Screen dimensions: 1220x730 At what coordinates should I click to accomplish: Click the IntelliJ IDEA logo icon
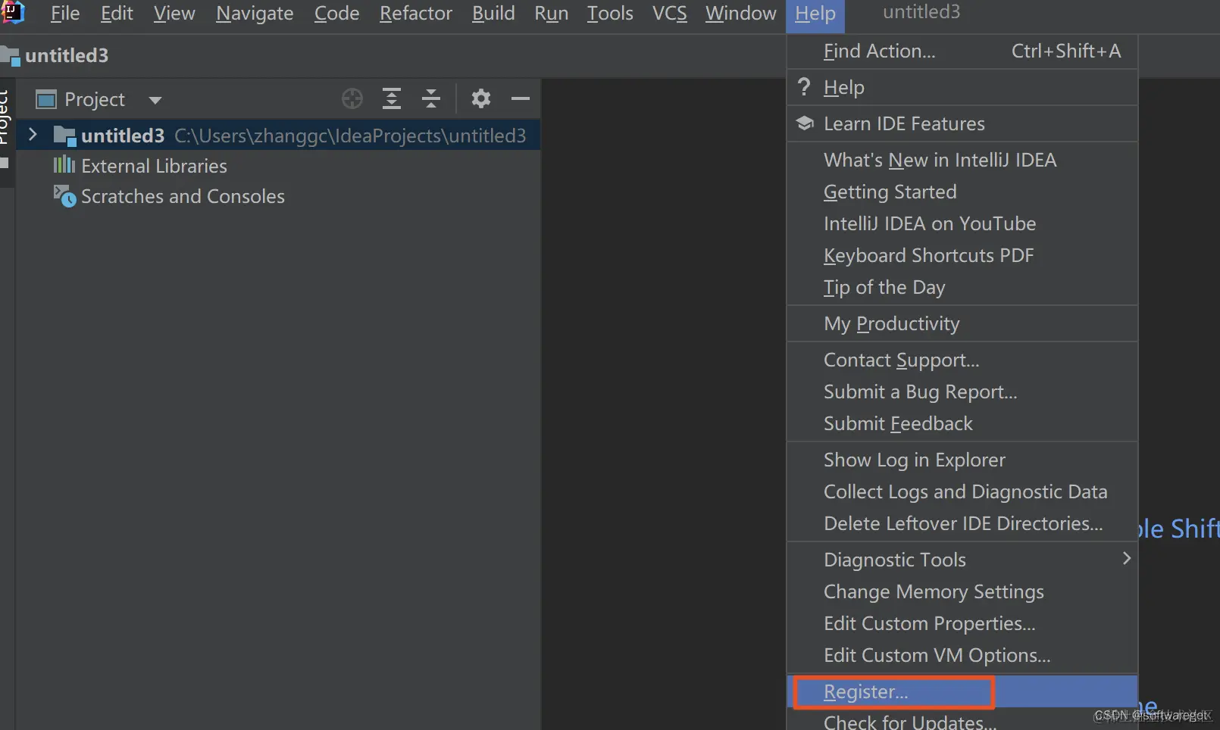coord(13,12)
